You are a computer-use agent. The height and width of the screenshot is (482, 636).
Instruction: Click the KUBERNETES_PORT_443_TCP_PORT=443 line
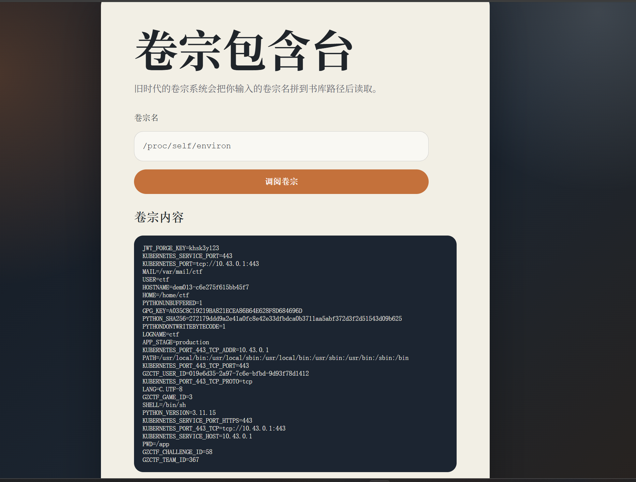click(196, 366)
